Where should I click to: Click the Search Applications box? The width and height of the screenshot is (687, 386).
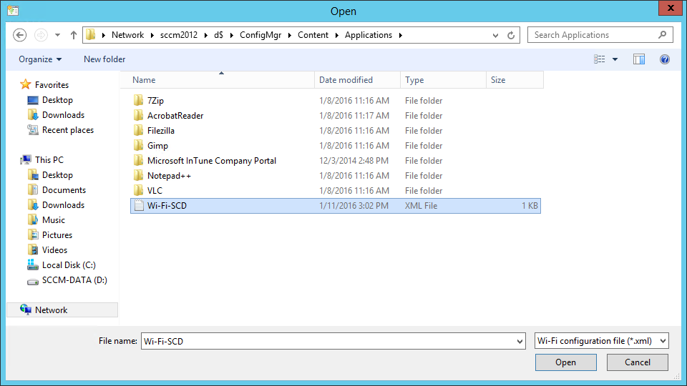[x=600, y=35]
